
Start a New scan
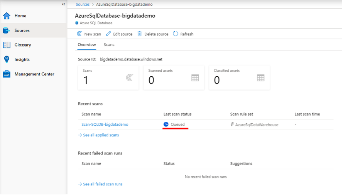click(93, 34)
